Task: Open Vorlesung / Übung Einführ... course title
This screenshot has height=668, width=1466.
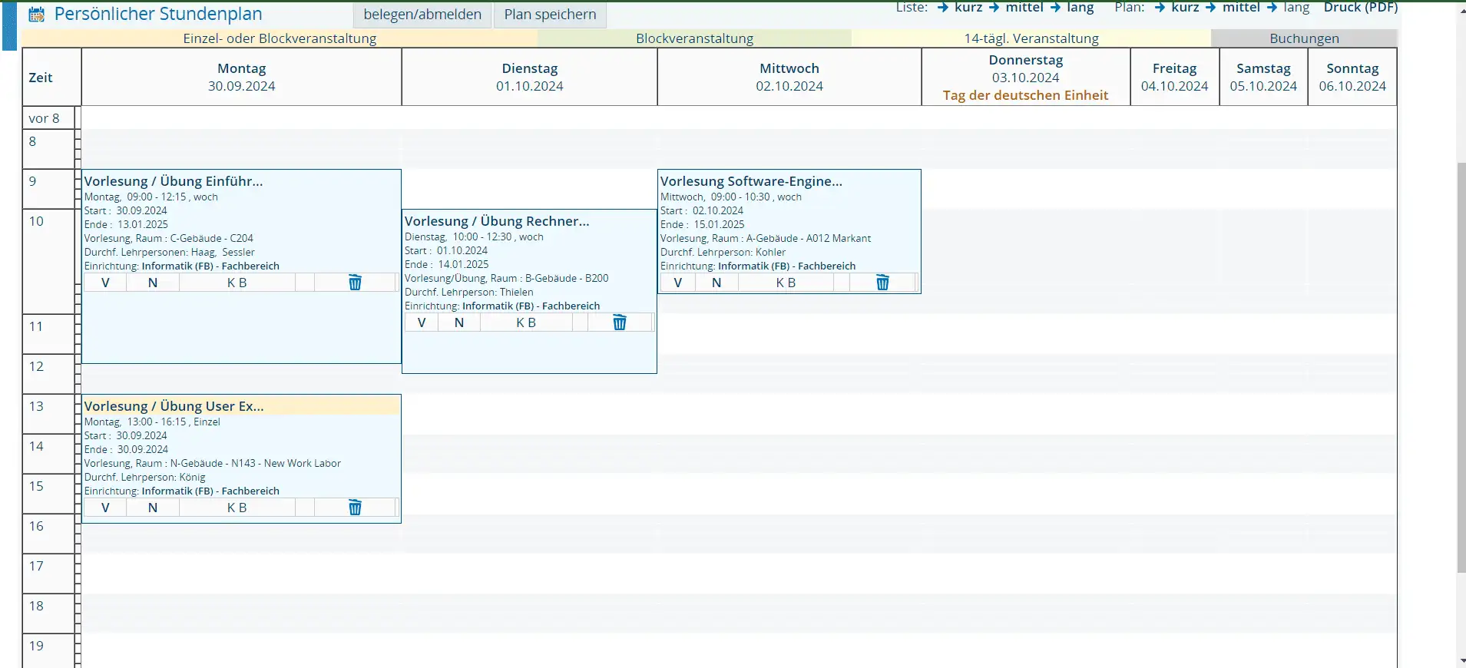Action: point(174,181)
